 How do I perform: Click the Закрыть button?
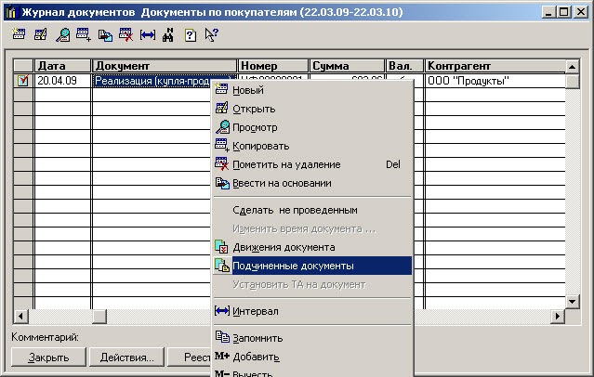pos(48,357)
